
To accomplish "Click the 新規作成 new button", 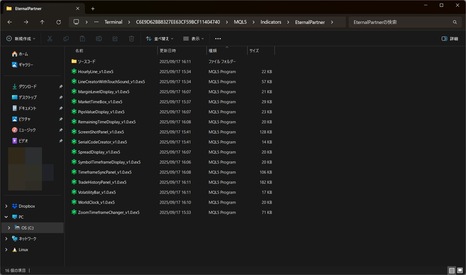I will [x=21, y=39].
